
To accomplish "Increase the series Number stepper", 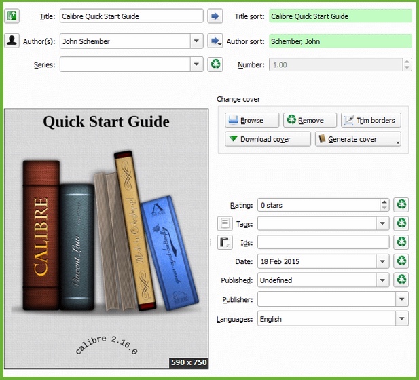I will [x=407, y=62].
